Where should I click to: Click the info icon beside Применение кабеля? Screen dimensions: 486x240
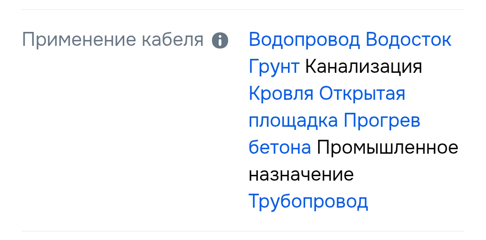point(220,40)
